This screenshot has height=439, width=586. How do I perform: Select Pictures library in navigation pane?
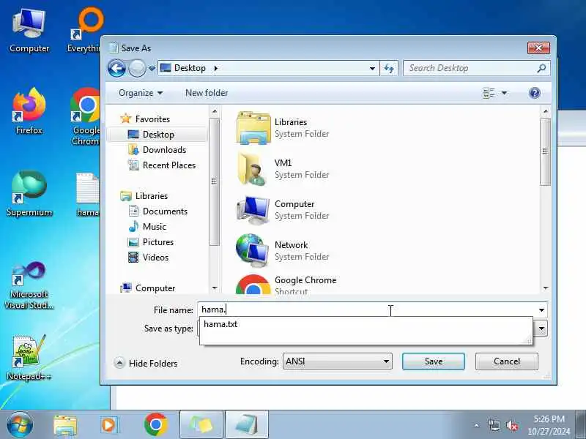[x=157, y=242]
